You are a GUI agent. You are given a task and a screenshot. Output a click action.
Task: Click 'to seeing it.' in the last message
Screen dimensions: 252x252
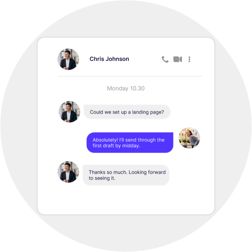102,178
